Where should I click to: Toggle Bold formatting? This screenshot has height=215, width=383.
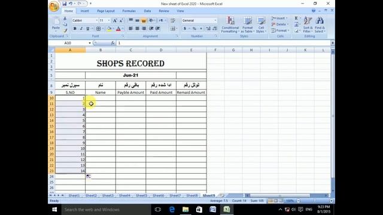click(75, 29)
